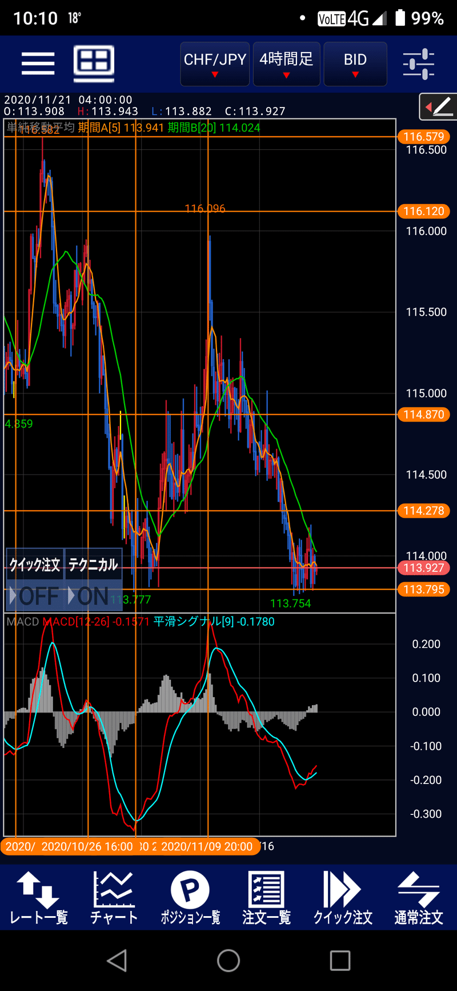Image resolution: width=457 pixels, height=991 pixels.
Task: Open チャート chart screen
Action: click(x=114, y=898)
